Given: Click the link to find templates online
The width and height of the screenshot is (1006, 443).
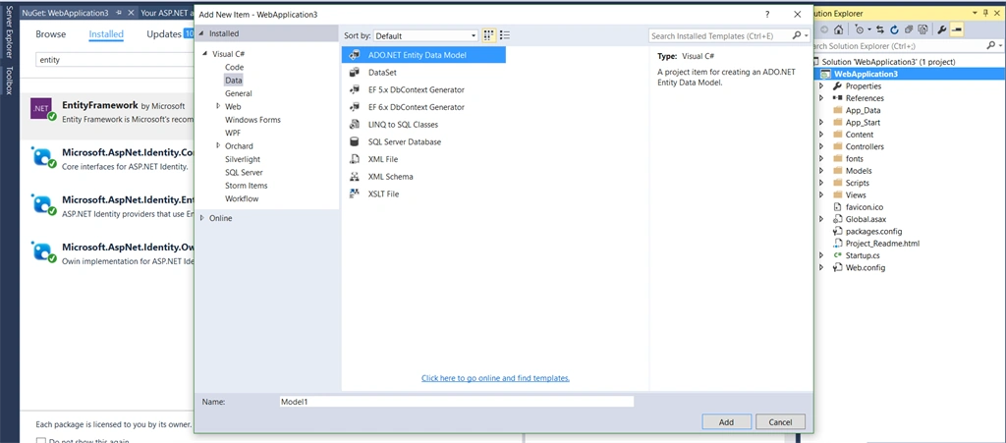Looking at the screenshot, I should coord(495,378).
